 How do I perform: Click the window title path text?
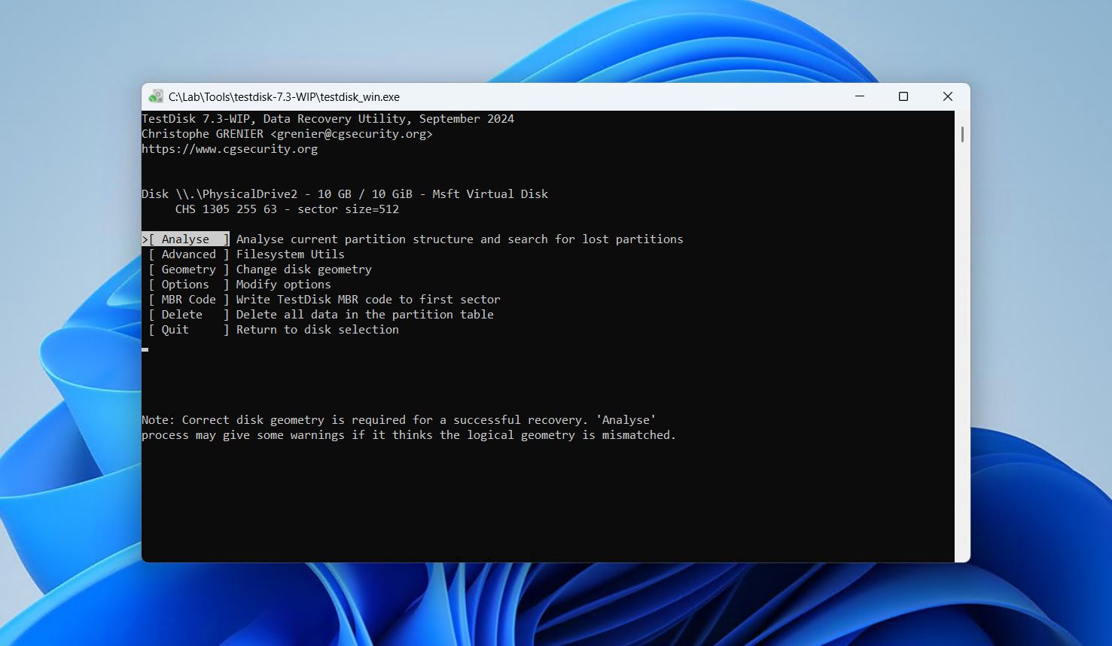tap(284, 96)
